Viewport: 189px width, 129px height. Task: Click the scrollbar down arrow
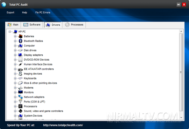tap(181, 118)
